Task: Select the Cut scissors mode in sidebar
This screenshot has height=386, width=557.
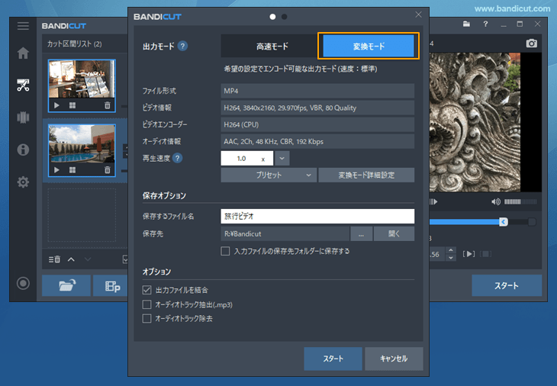Action: coord(23,85)
